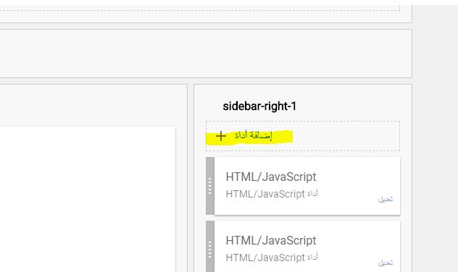This screenshot has width=458, height=272.
Task: Grab the second HTML/JavaScript gadget drag handle
Action: click(210, 250)
